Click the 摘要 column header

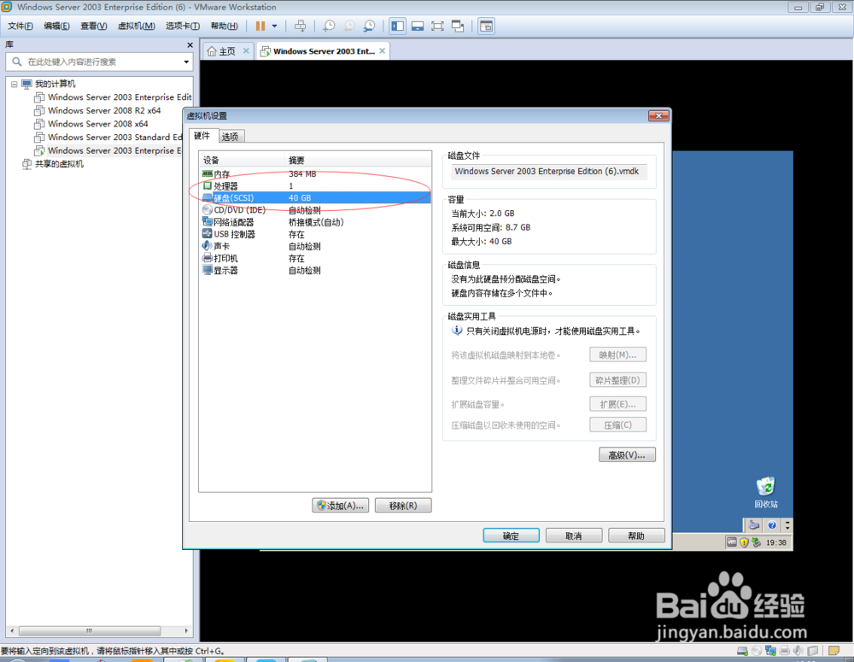tap(359, 160)
